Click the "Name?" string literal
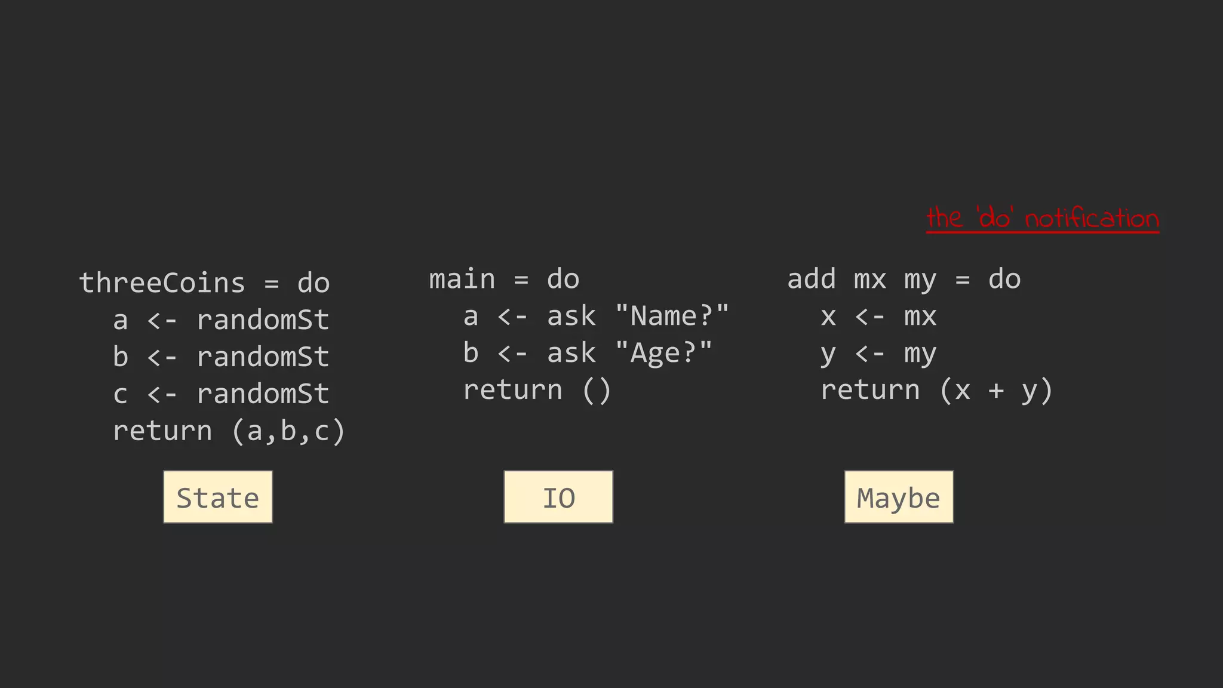 click(672, 317)
